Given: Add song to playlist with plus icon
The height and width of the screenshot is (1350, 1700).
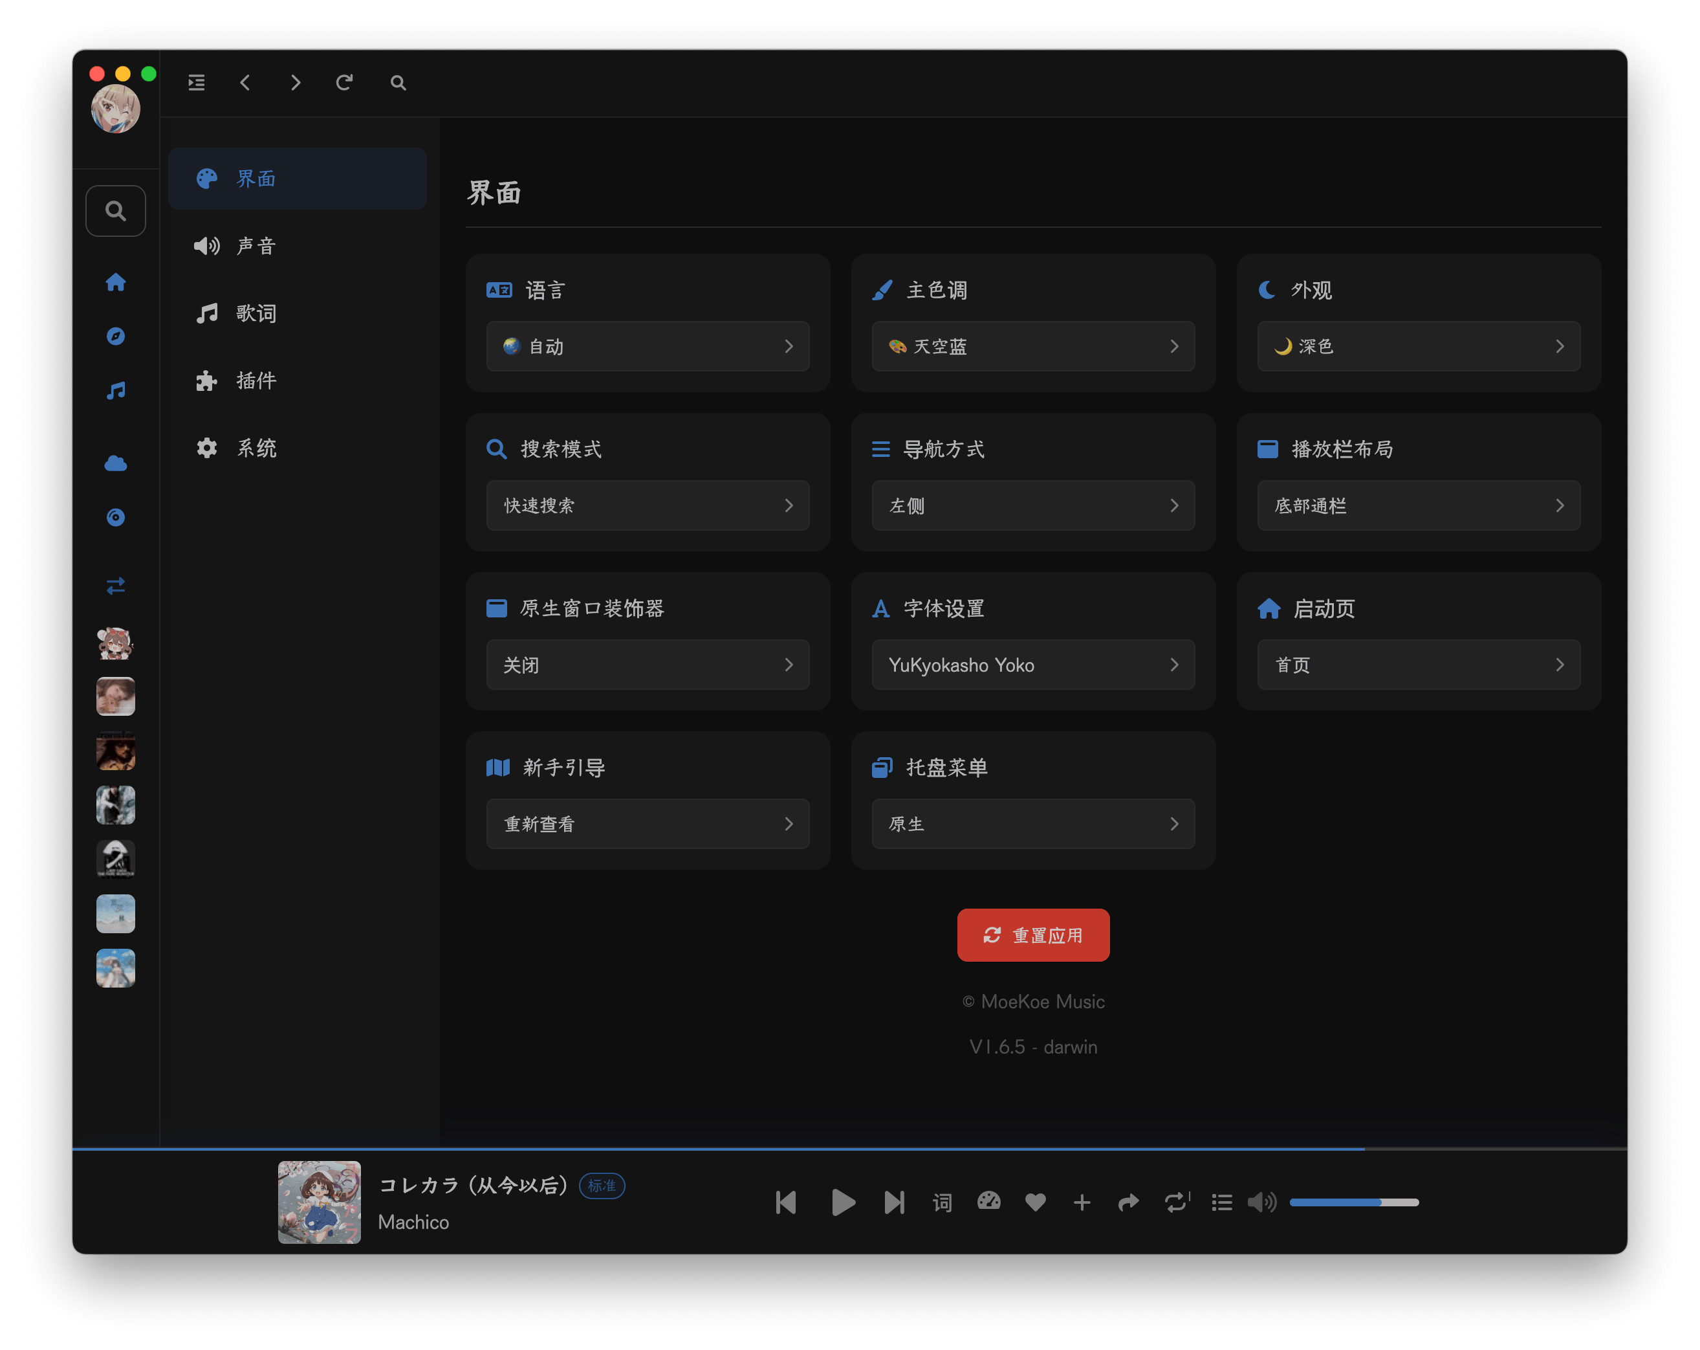Looking at the screenshot, I should pos(1082,1202).
